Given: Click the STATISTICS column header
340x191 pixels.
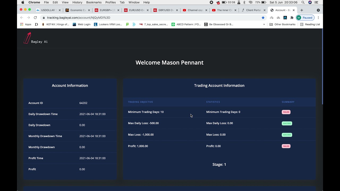Looking at the screenshot, I should point(213,102).
